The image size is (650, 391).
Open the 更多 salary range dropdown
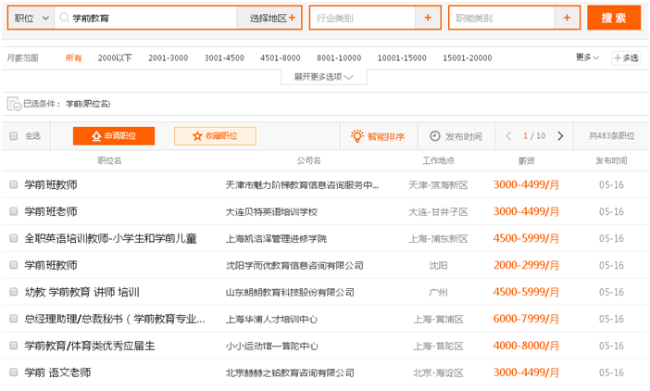[587, 57]
